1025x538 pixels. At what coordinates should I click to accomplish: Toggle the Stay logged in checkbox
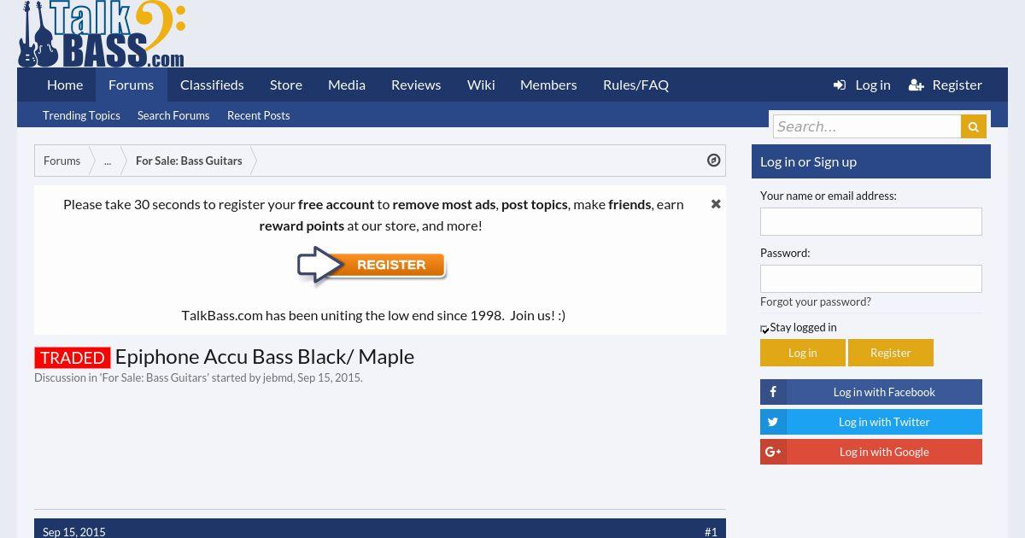(x=765, y=329)
